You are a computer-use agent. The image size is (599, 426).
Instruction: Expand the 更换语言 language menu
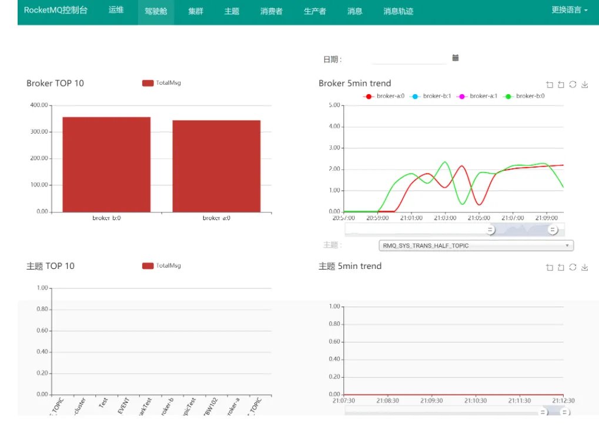tap(569, 10)
